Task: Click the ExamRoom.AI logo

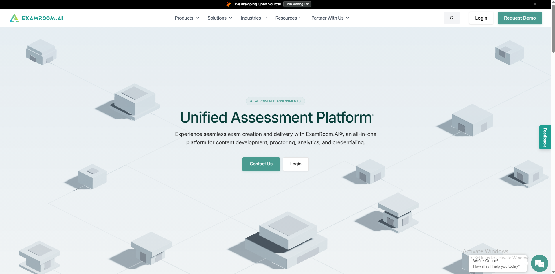Action: [36, 18]
